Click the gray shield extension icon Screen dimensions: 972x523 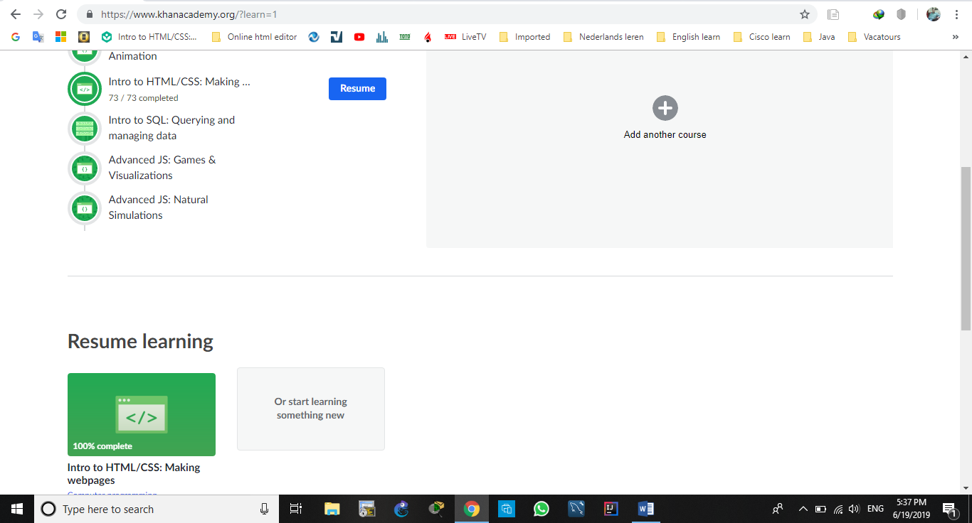pyautogui.click(x=901, y=14)
